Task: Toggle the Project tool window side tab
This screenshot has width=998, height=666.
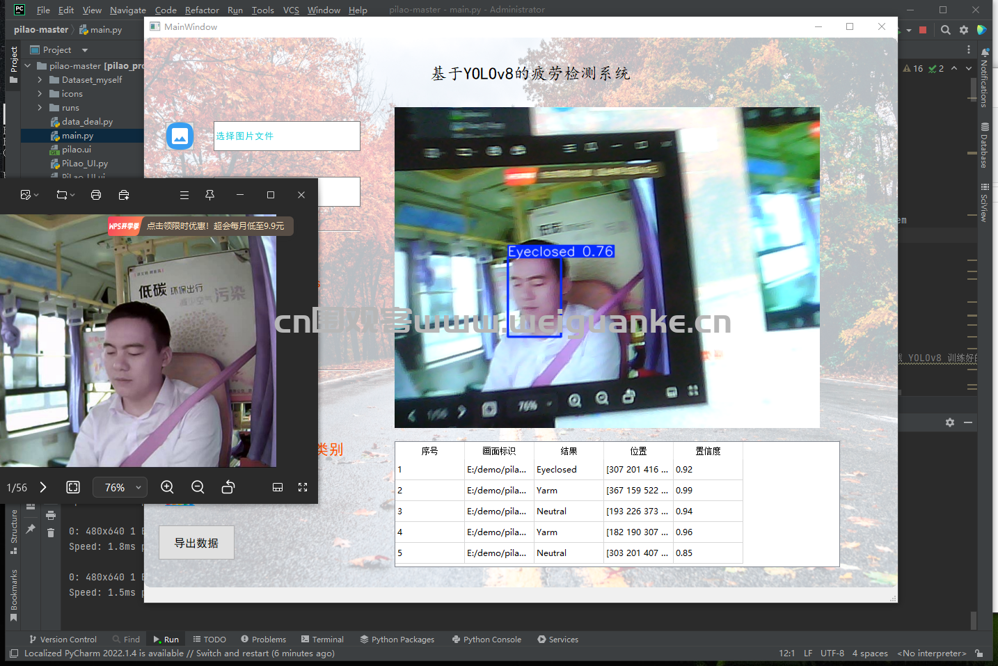Action: 14,64
